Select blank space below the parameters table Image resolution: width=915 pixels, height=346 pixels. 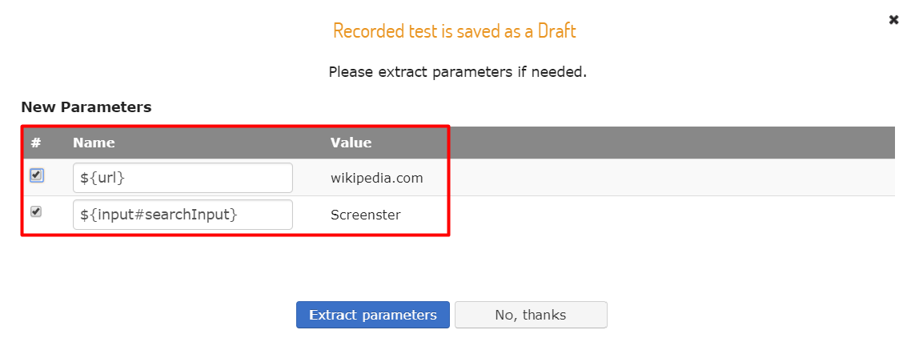click(458, 265)
